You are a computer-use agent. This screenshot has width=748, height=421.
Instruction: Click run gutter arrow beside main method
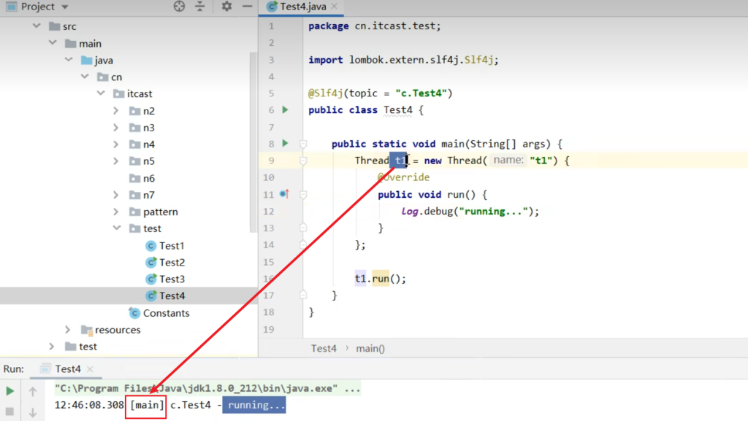coord(285,144)
